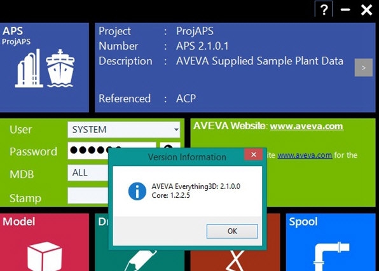Image resolution: width=379 pixels, height=271 pixels.
Task: Click the ship icon on APS tile
Action: pos(60,69)
